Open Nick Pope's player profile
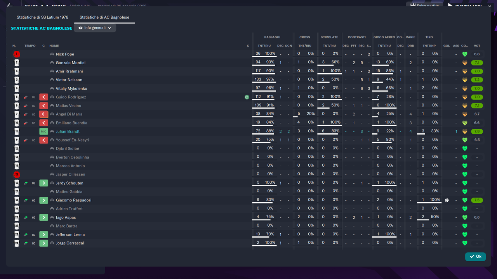 65,54
